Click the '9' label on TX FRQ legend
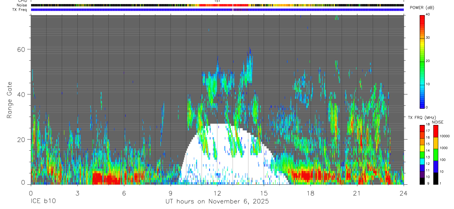454x209 pixels. tap(428, 184)
